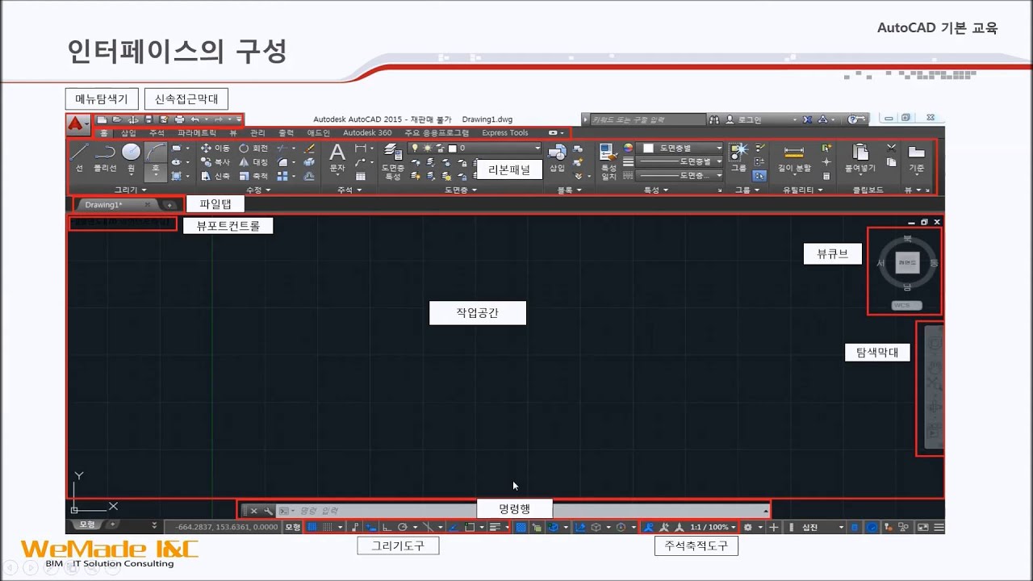
Task: Click the white color swatch in 특성 panel
Action: (646, 148)
